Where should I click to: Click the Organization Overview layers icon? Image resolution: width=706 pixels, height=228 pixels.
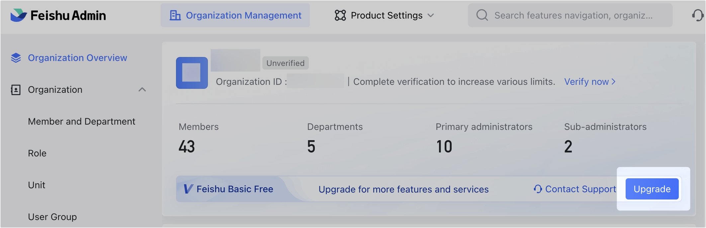pyautogui.click(x=16, y=58)
